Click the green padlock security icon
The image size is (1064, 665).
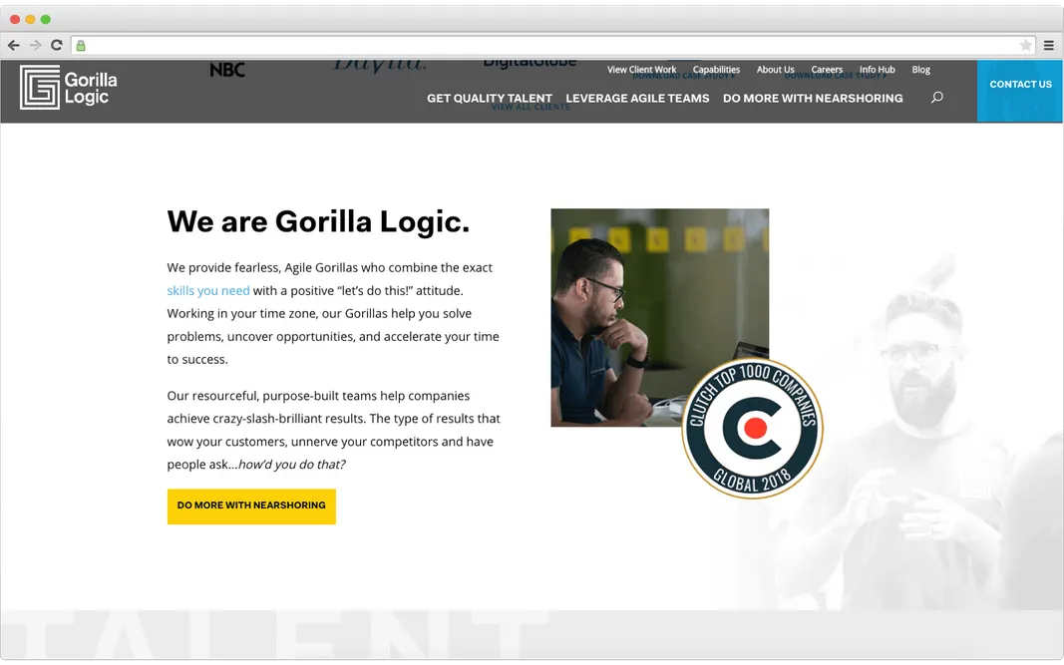point(81,46)
